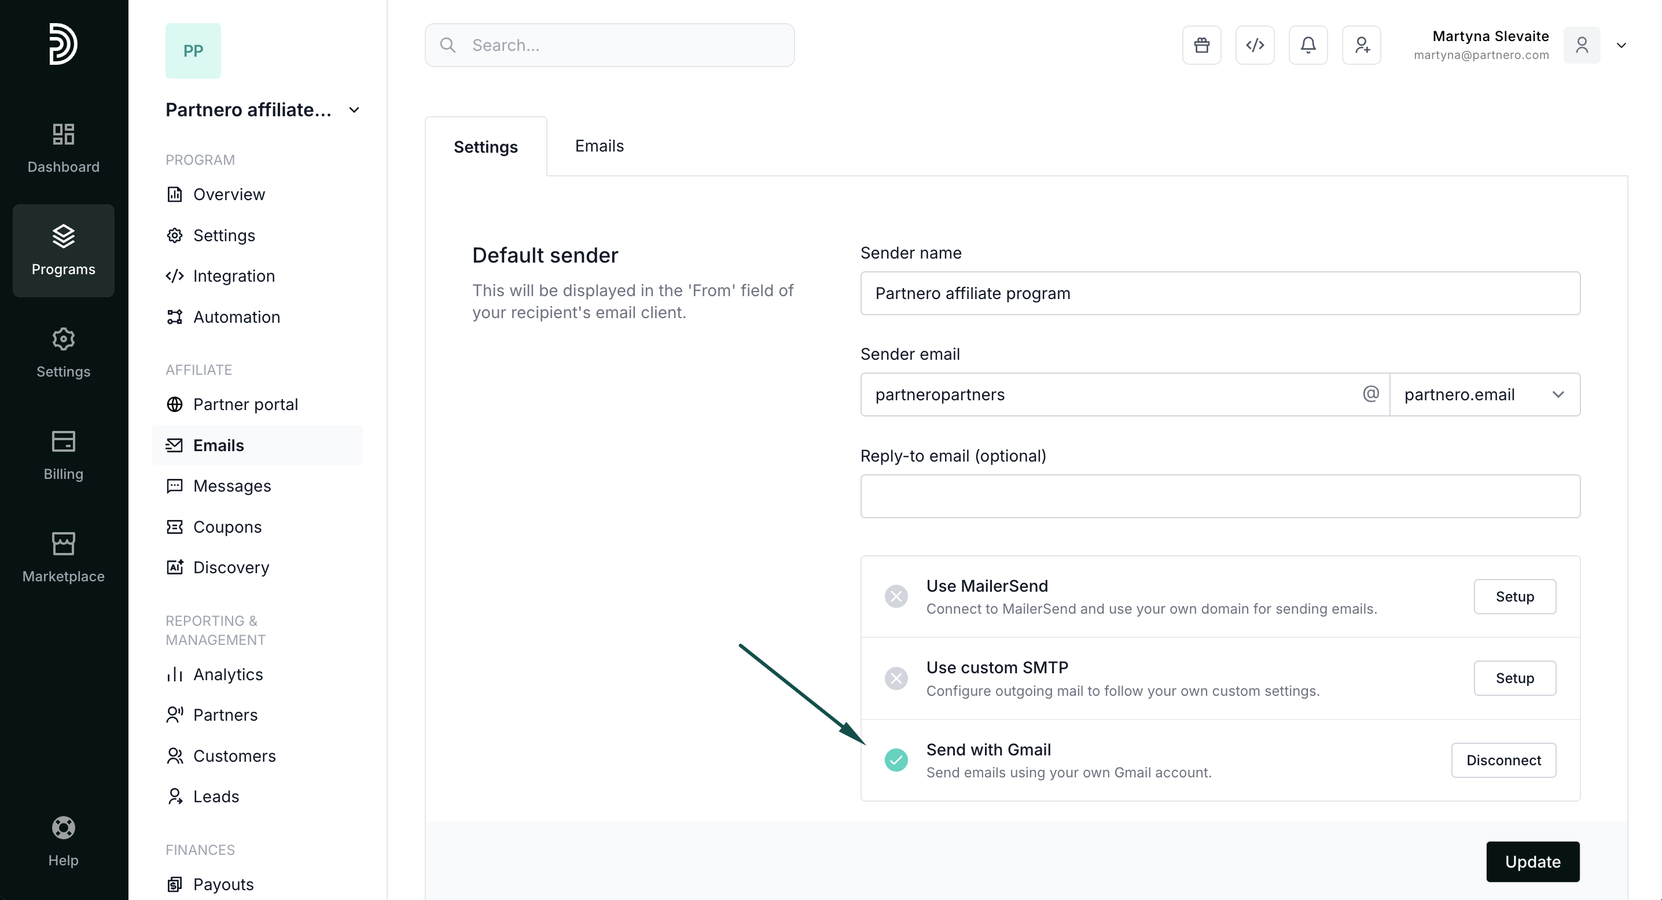Disconnect the Gmail account
Viewport: 1662px width, 900px height.
coord(1503,760)
